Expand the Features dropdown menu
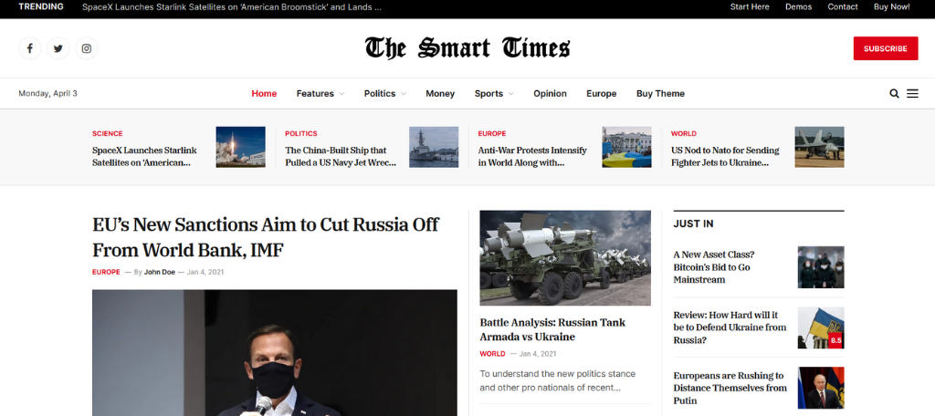Viewport: 935px width, 416px height. (320, 93)
